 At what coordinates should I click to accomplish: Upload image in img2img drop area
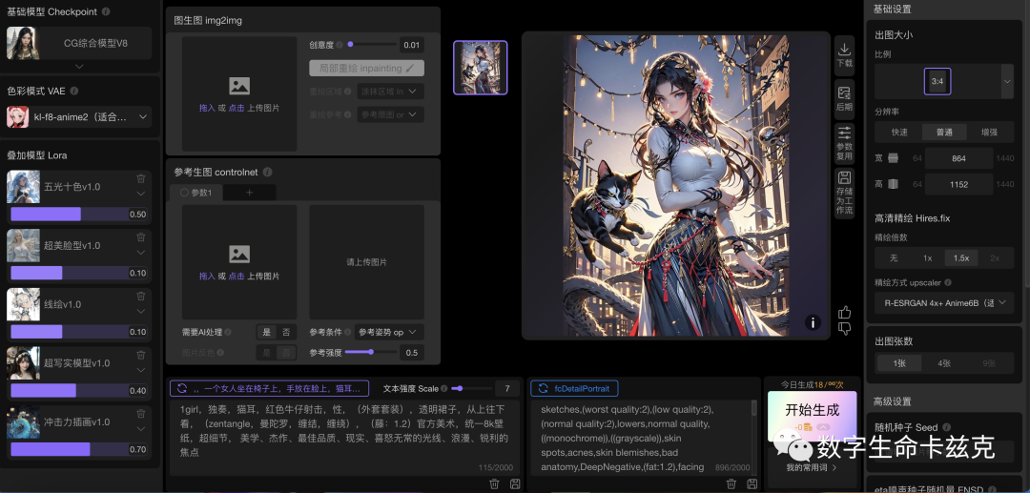pos(239,93)
